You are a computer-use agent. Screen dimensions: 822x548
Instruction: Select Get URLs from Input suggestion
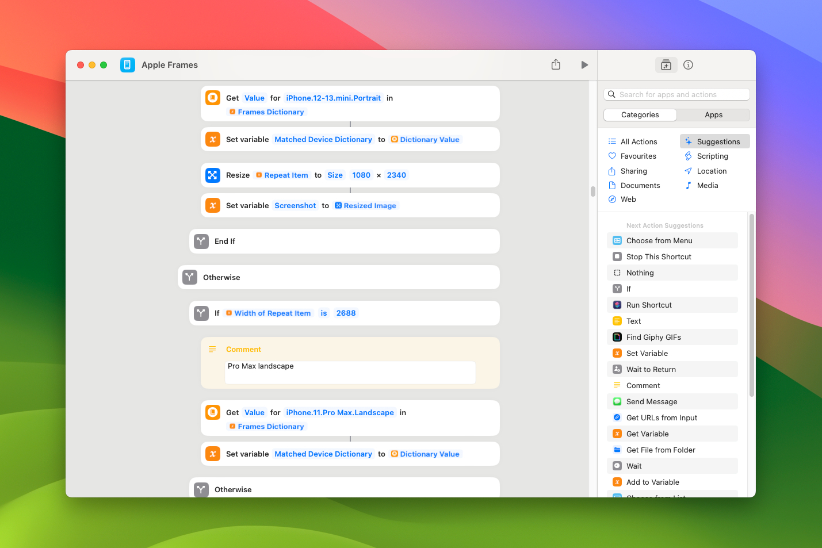pos(672,417)
